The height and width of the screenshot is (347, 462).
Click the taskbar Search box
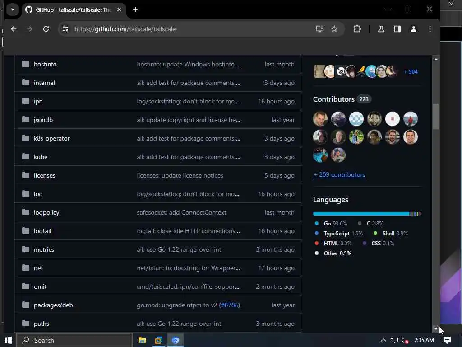[x=74, y=341]
